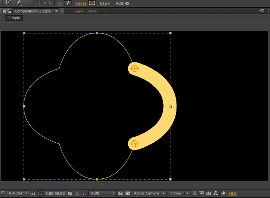Click the Choose Grid and Guide Options icon
This screenshot has height=198, width=270.
tap(32, 193)
